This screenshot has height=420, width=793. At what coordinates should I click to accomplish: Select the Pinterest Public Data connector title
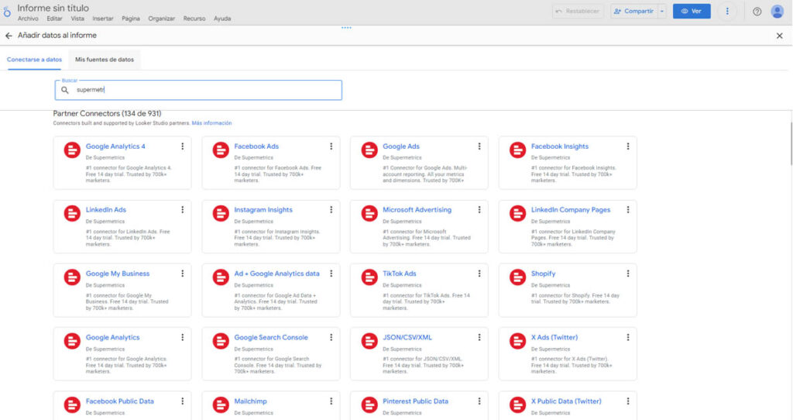tap(415, 401)
